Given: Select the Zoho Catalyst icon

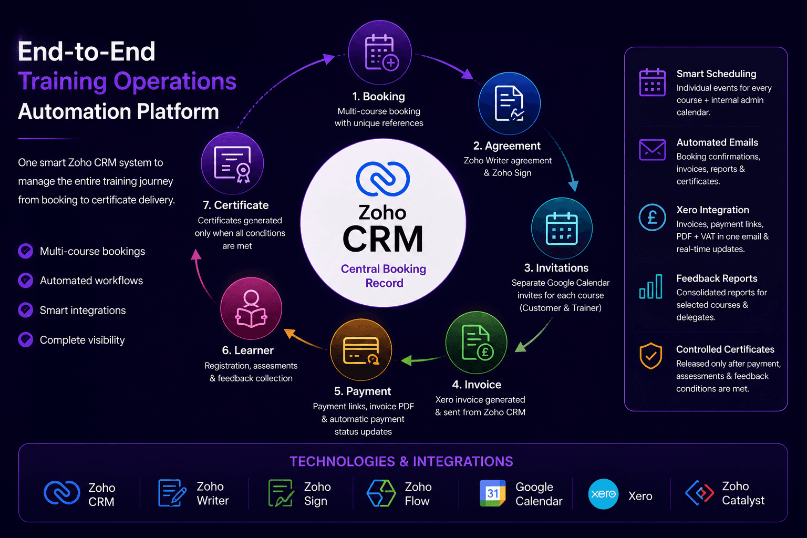Looking at the screenshot, I should pyautogui.click(x=700, y=493).
